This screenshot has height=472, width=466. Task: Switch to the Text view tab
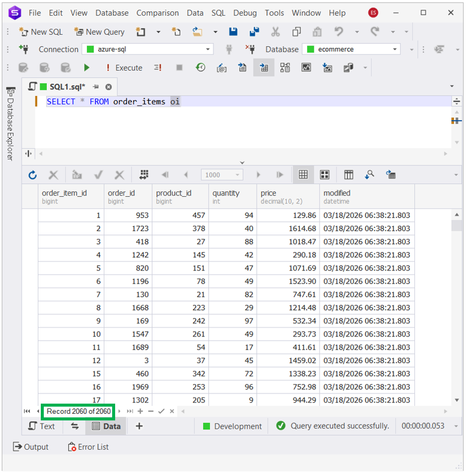pyautogui.click(x=42, y=426)
